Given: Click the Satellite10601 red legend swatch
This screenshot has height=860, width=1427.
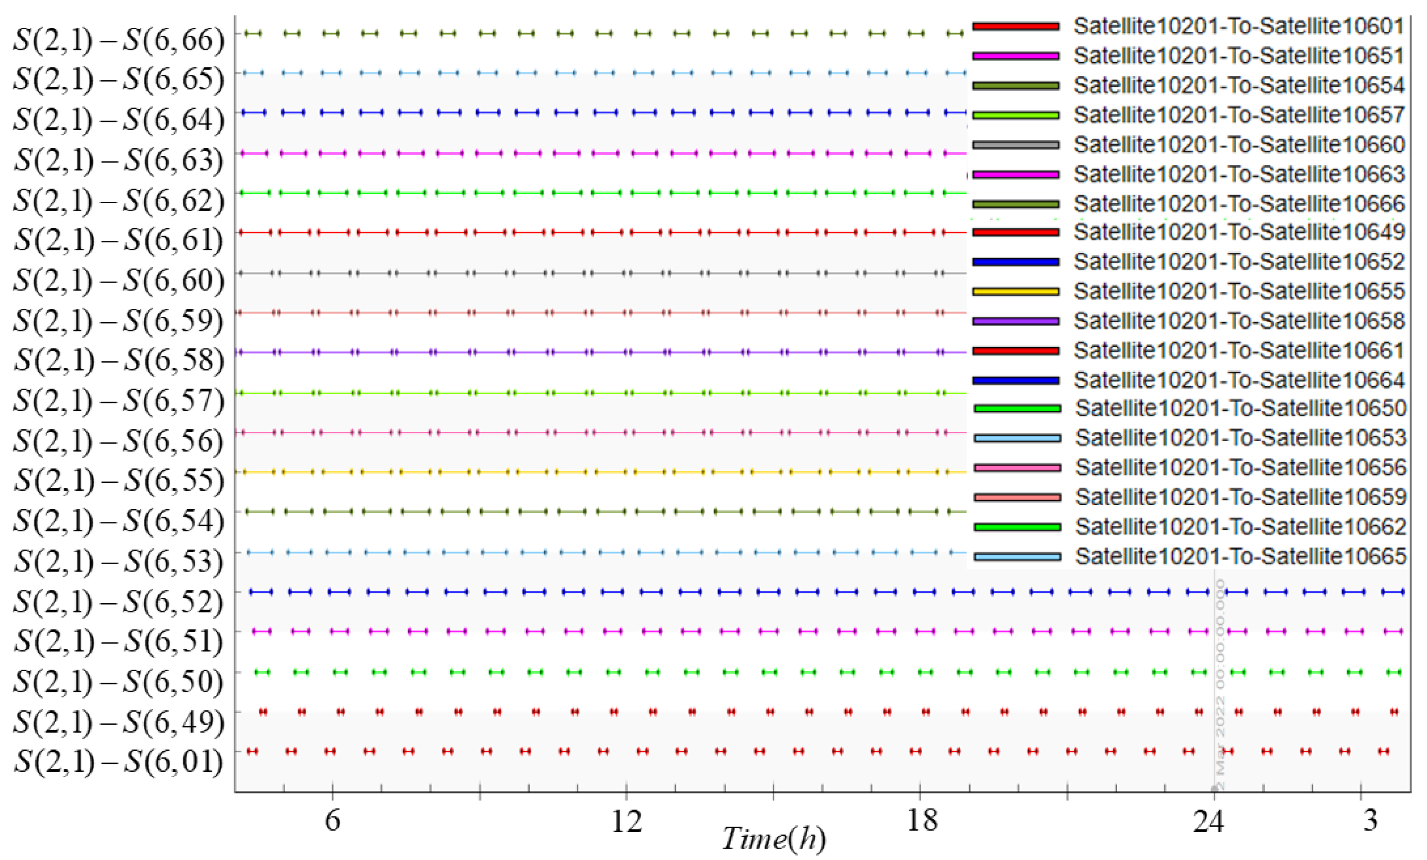Looking at the screenshot, I should pos(1015,27).
